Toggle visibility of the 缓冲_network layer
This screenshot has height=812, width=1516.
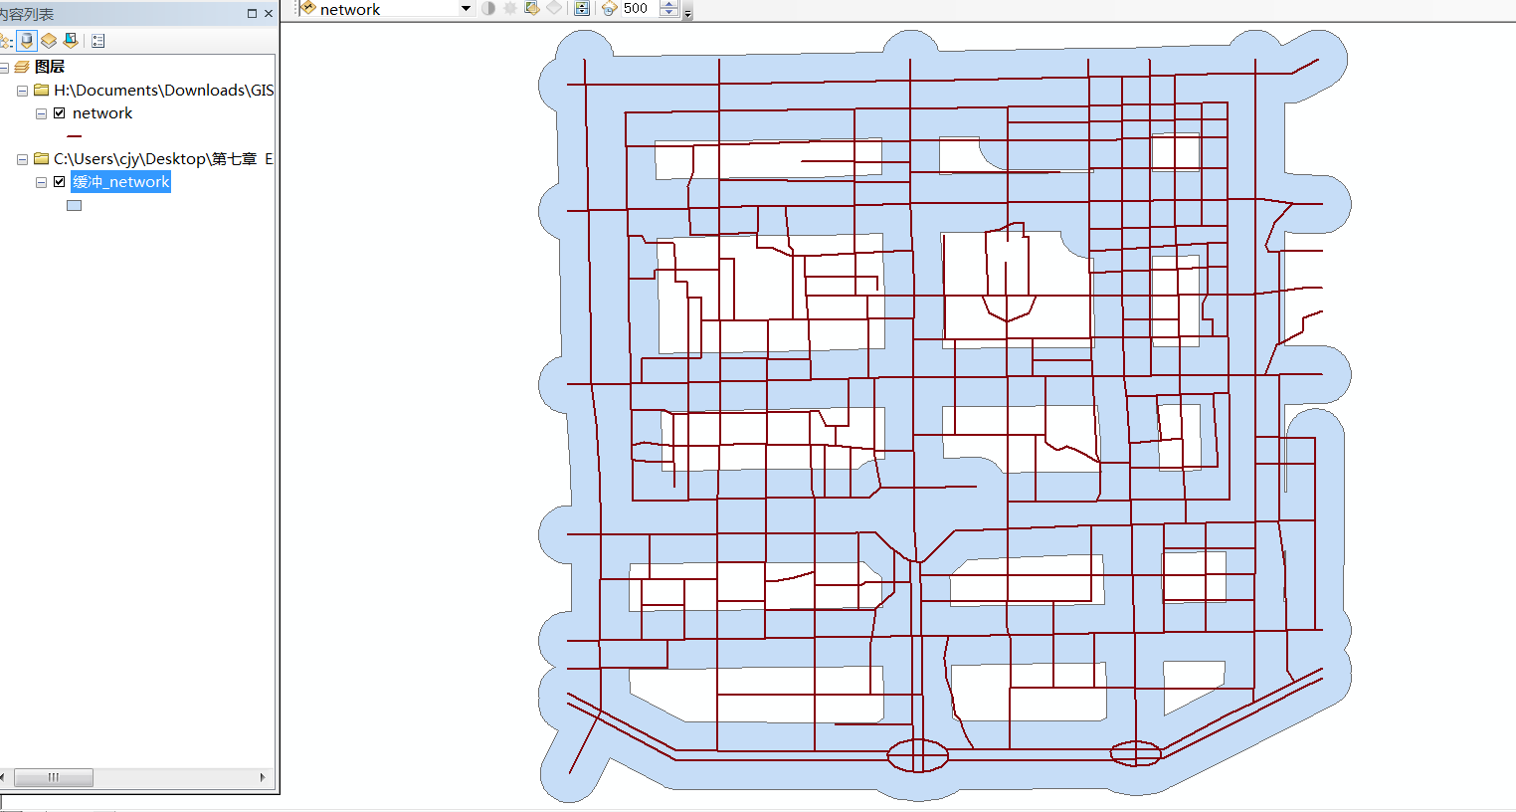tap(59, 182)
